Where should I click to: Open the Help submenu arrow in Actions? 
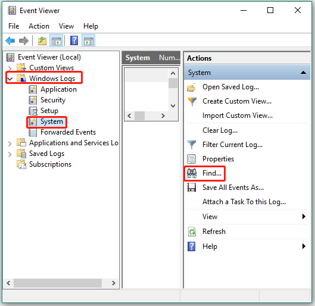coord(304,246)
